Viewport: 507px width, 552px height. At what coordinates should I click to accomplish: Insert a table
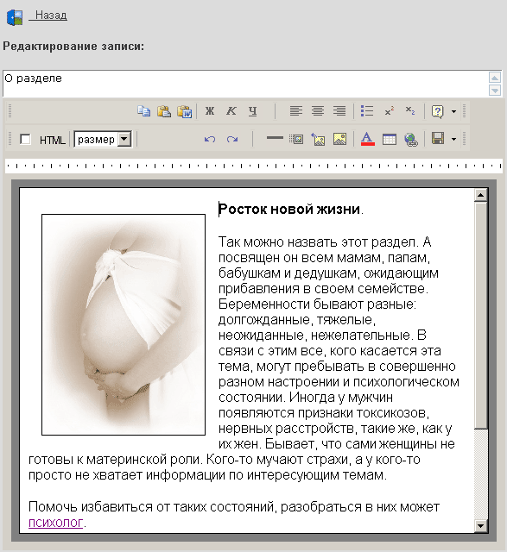point(390,140)
